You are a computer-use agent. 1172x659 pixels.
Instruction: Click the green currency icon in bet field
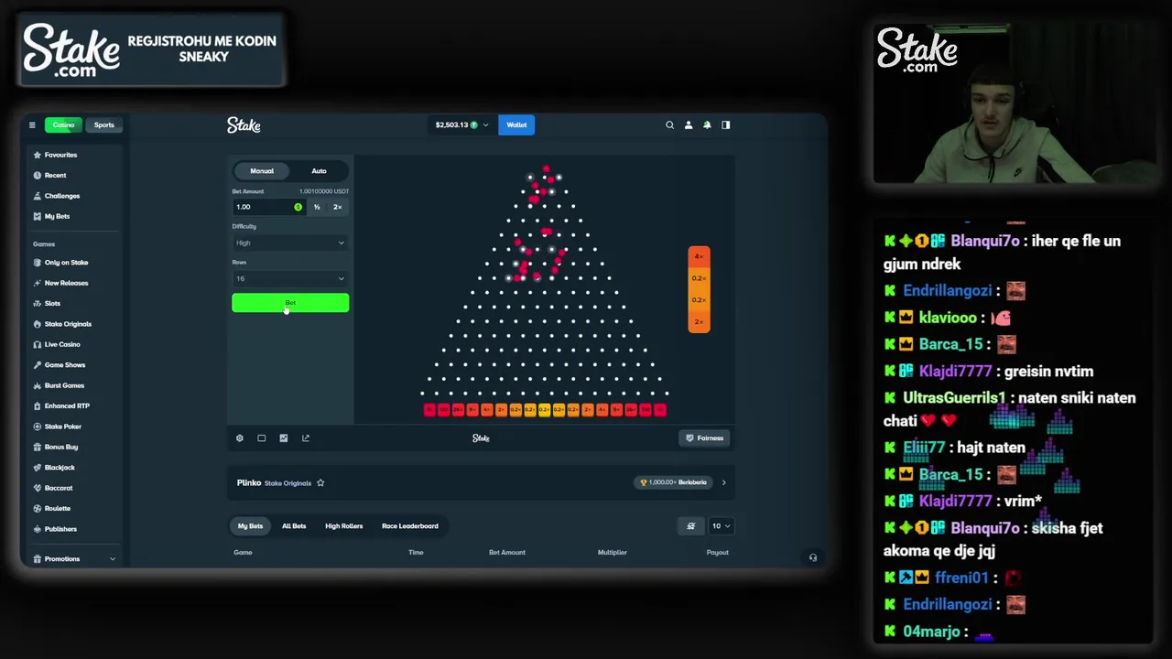click(298, 208)
